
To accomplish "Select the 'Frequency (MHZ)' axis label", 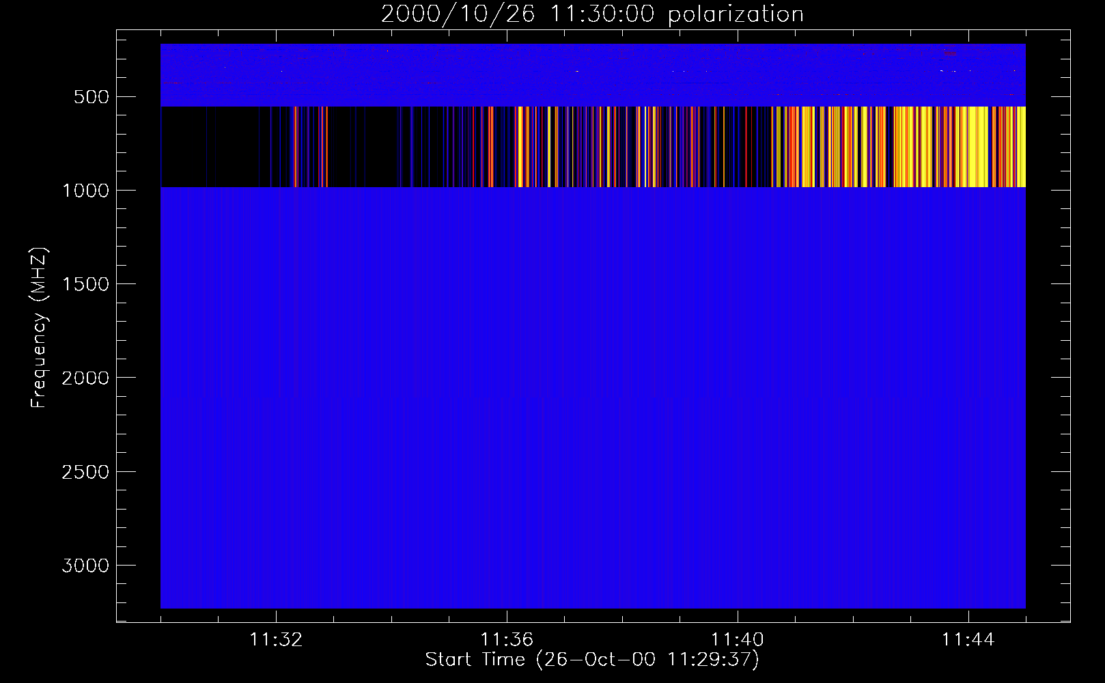I will point(40,328).
